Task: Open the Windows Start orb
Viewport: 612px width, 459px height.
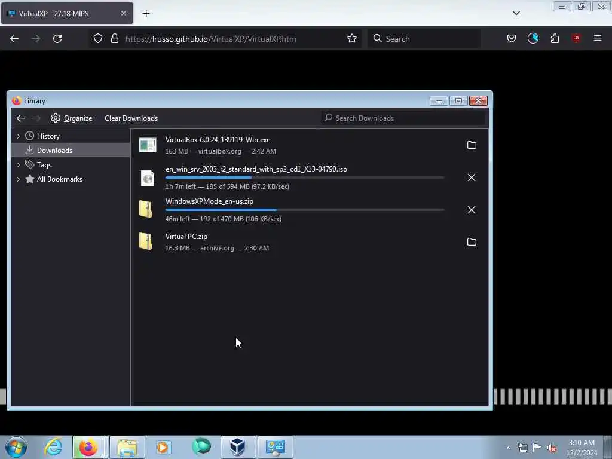Action: 16,447
